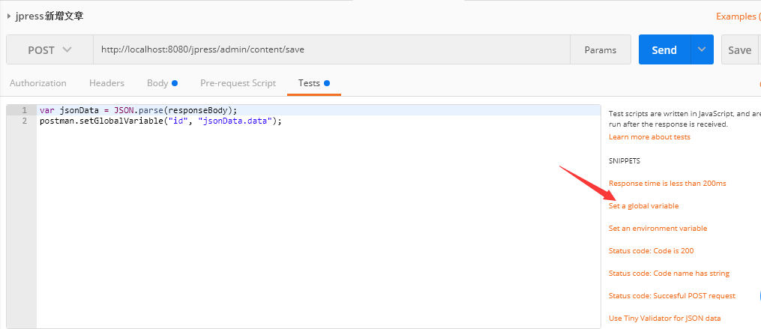This screenshot has width=761, height=329.
Task: Open Learn more about tests link
Action: tap(649, 137)
